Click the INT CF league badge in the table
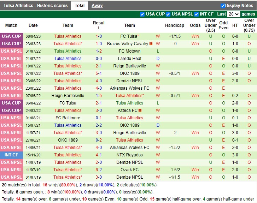 point(11,155)
